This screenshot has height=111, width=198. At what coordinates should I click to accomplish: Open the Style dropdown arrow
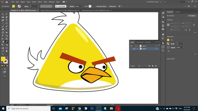[93, 6]
